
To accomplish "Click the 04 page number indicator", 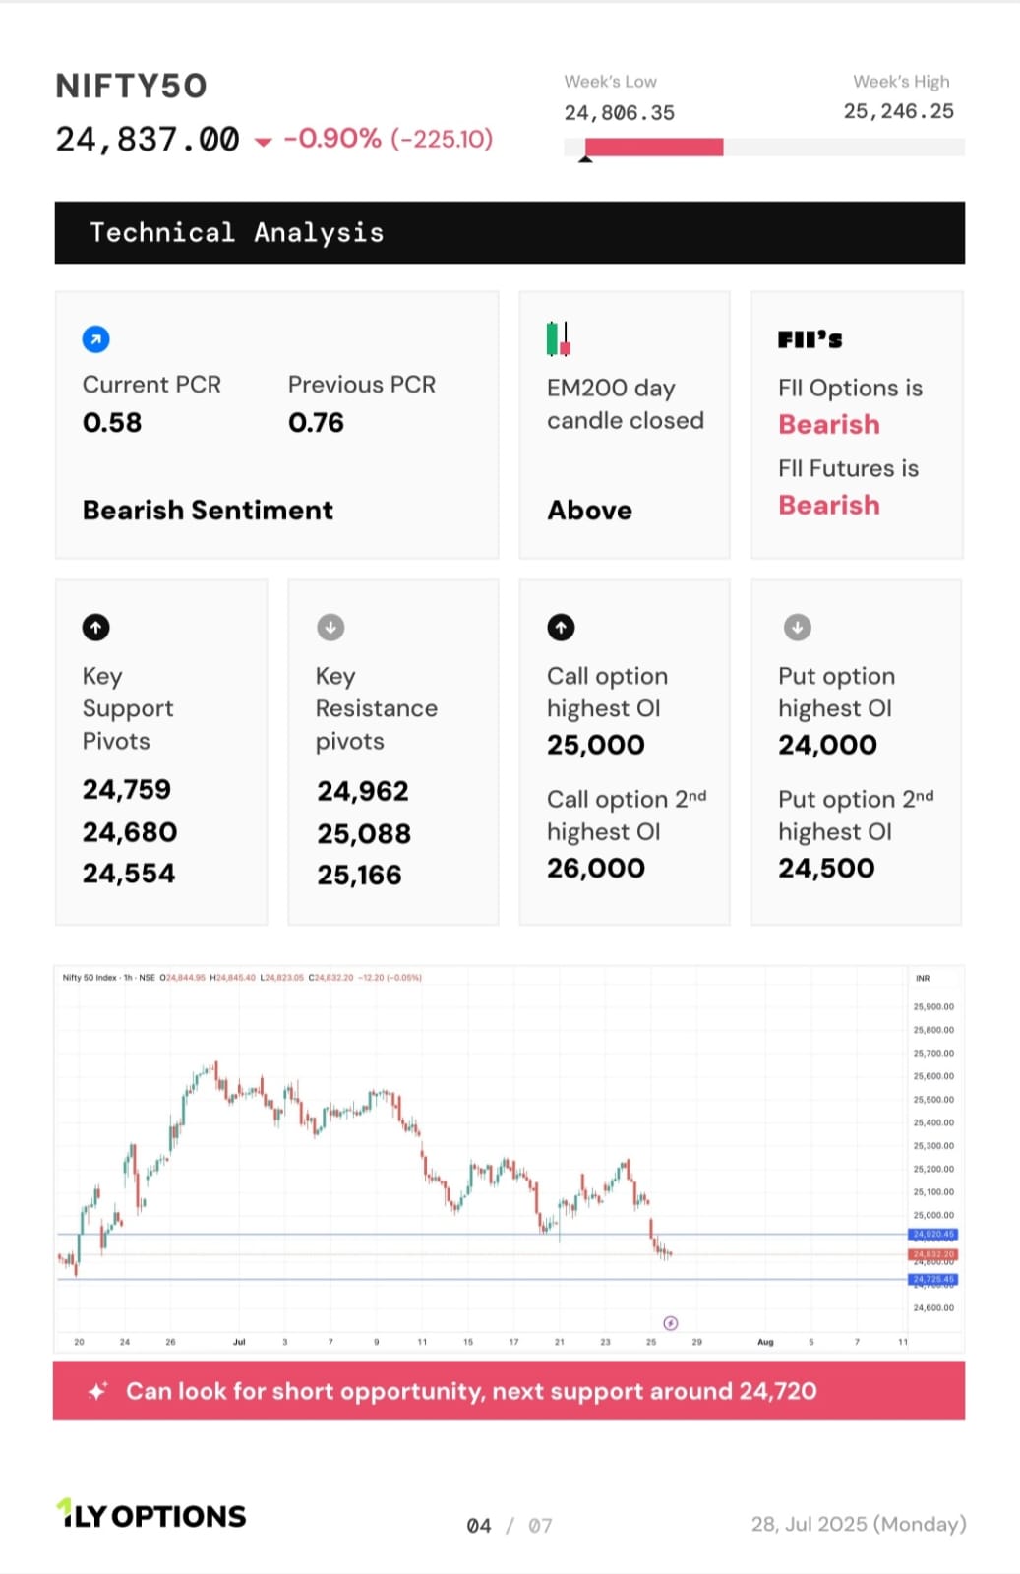I will point(479,1526).
